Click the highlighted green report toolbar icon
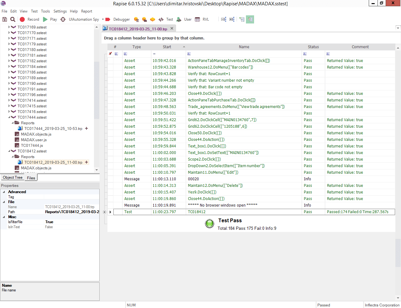401x308 pixels. (250, 19)
